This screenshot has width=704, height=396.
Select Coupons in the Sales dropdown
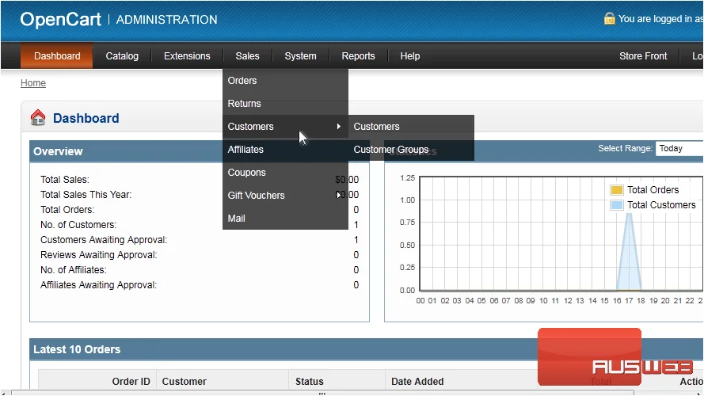click(286, 173)
